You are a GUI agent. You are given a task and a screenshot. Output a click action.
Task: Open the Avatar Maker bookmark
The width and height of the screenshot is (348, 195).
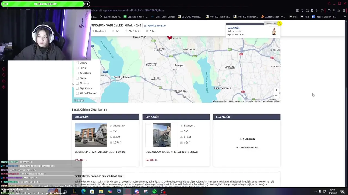tap(273, 17)
